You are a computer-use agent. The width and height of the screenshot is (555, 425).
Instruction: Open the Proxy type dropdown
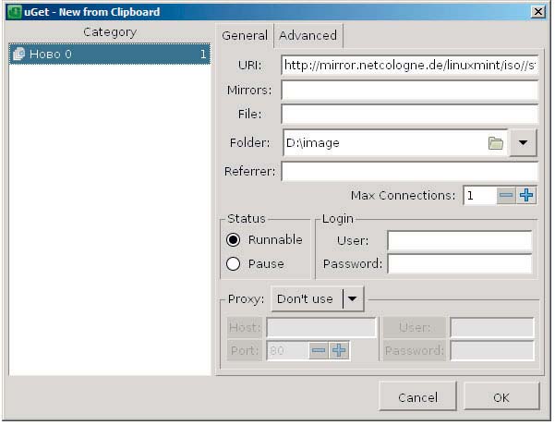point(318,299)
